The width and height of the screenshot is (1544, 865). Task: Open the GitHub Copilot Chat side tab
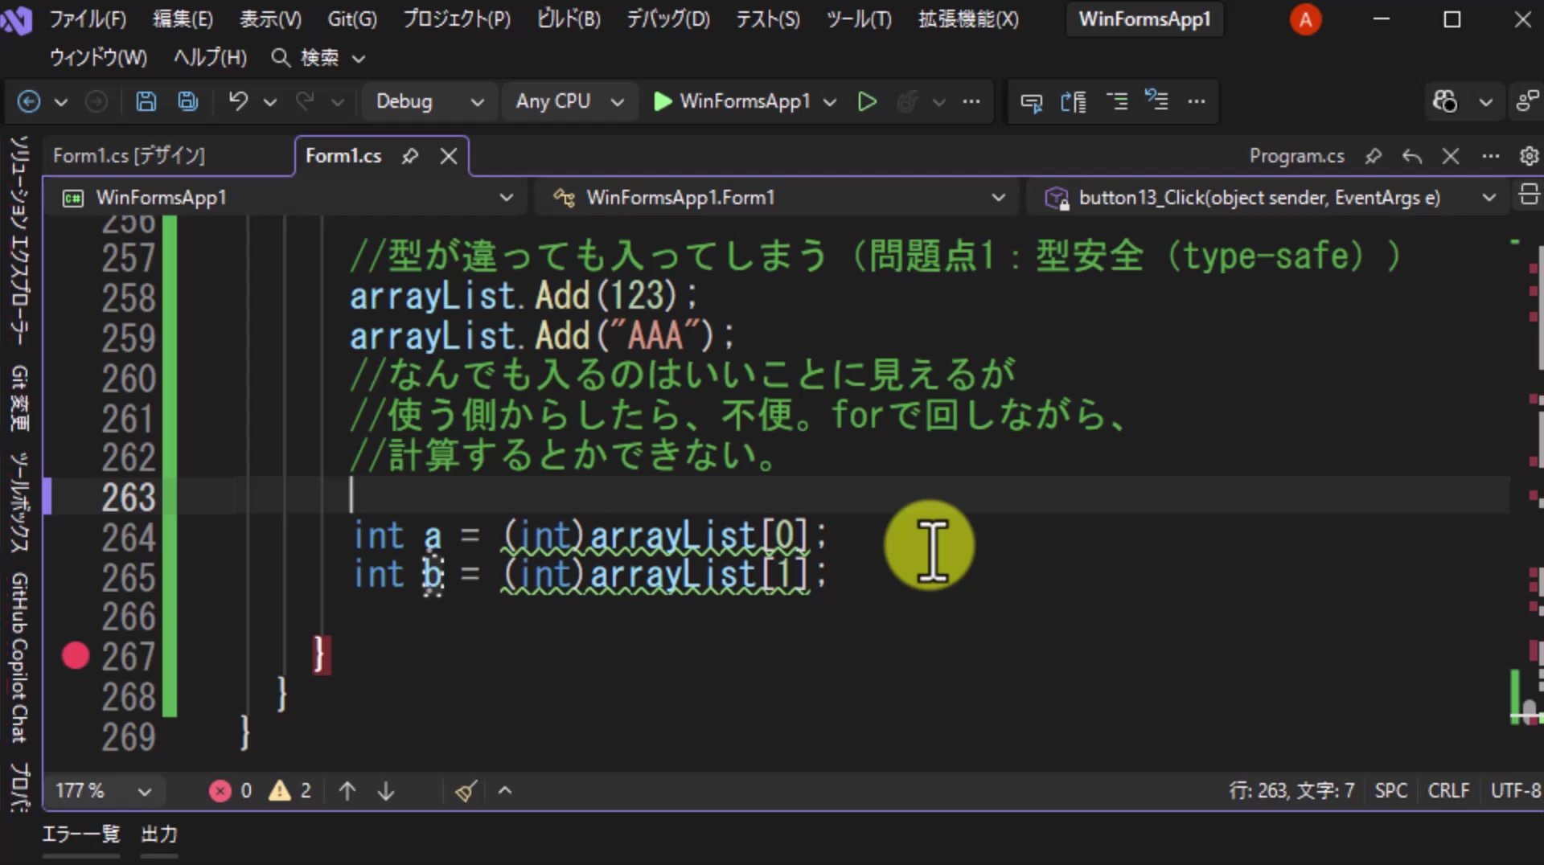point(20,658)
